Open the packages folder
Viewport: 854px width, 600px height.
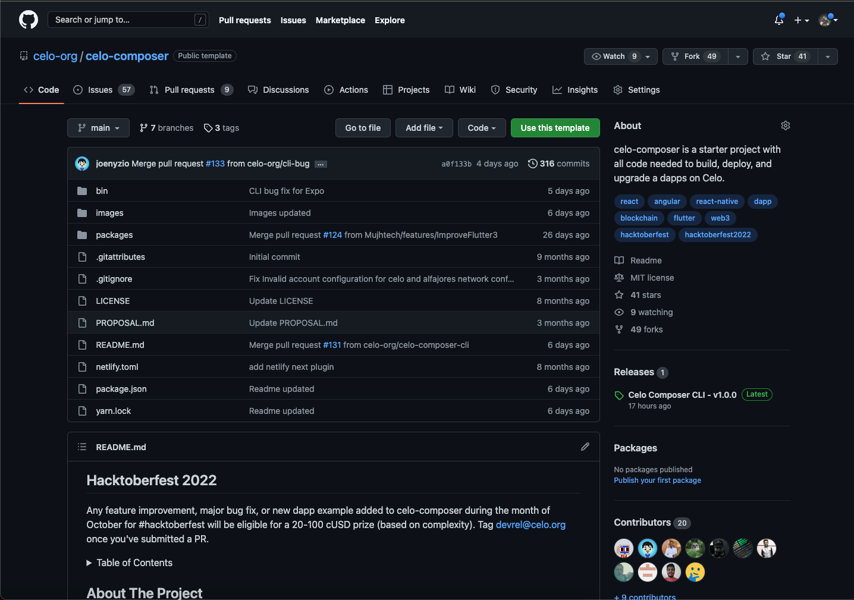(114, 235)
